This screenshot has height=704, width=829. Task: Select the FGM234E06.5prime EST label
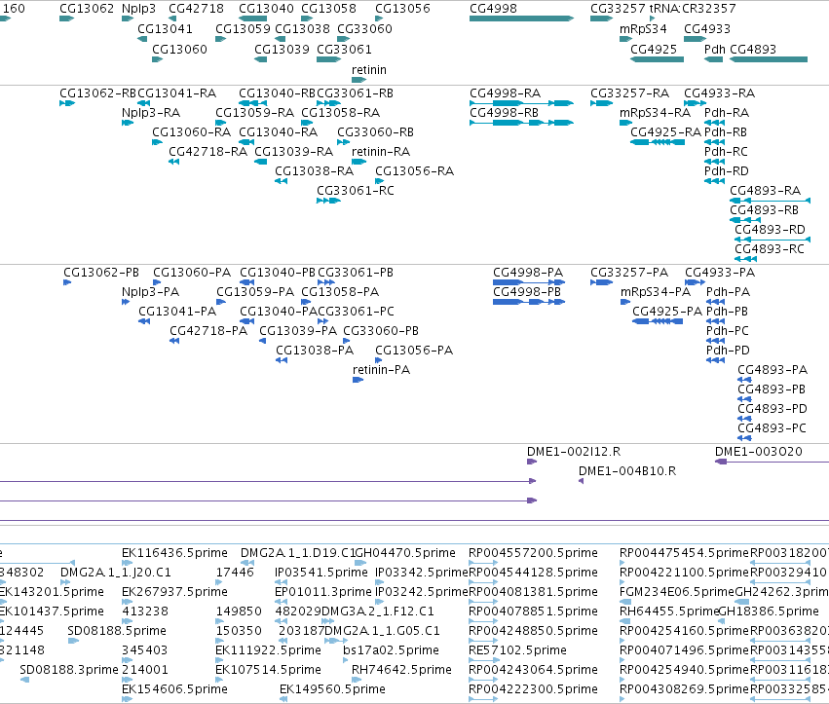click(x=677, y=592)
